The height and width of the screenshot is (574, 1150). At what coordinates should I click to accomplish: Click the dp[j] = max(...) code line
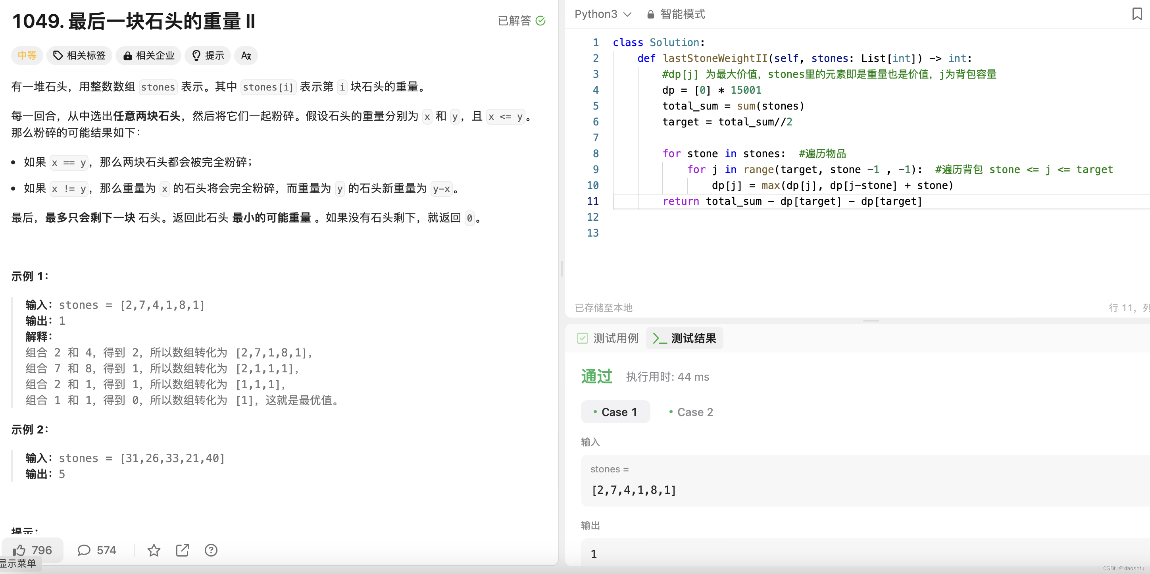coord(832,185)
